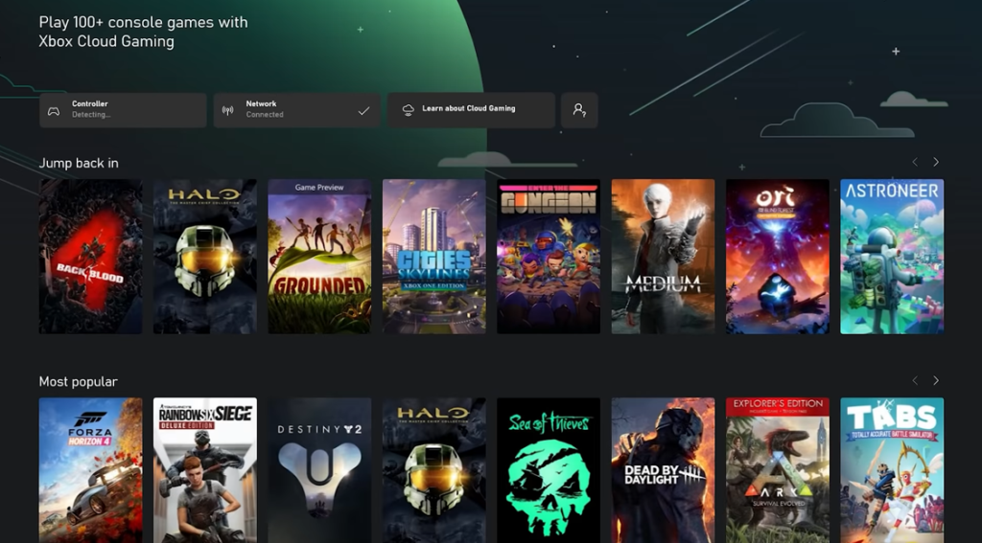Open the Network Connected status card
This screenshot has height=543, width=982.
pyautogui.click(x=297, y=110)
